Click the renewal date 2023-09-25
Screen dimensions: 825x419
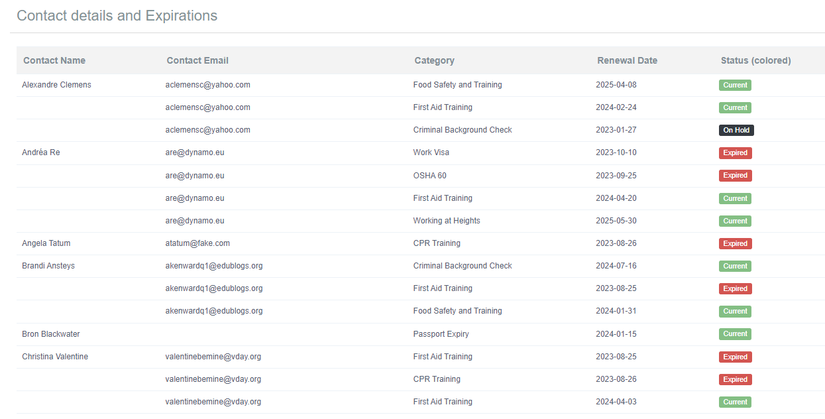click(616, 176)
